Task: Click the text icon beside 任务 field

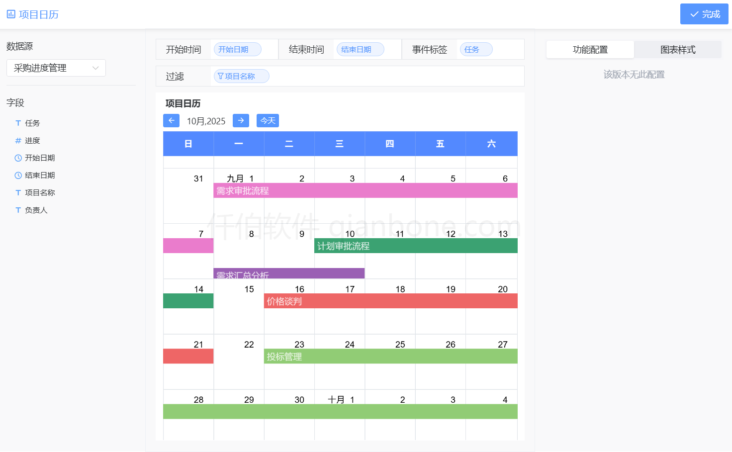Action: coord(18,123)
